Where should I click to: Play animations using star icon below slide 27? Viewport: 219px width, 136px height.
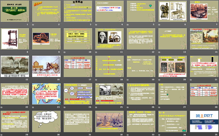click(159, 107)
